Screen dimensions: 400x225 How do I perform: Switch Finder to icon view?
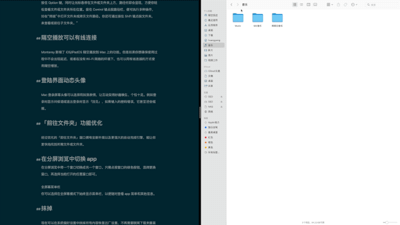point(294,4)
